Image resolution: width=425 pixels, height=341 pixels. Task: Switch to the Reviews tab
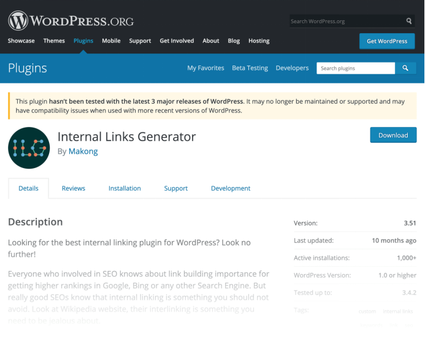click(x=74, y=188)
